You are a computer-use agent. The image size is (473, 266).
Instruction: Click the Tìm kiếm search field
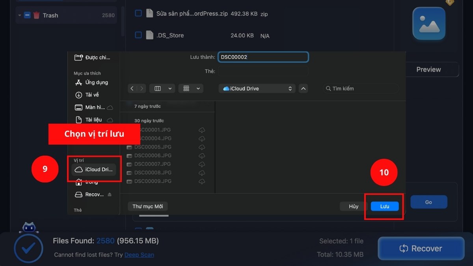coord(361,89)
